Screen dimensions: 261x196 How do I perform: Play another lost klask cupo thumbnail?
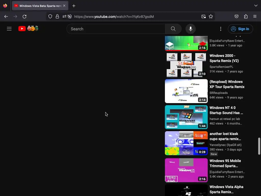click(x=186, y=143)
